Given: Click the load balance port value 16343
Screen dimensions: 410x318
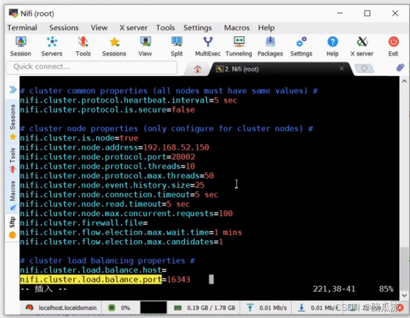Looking at the screenshot, I should pos(179,280).
